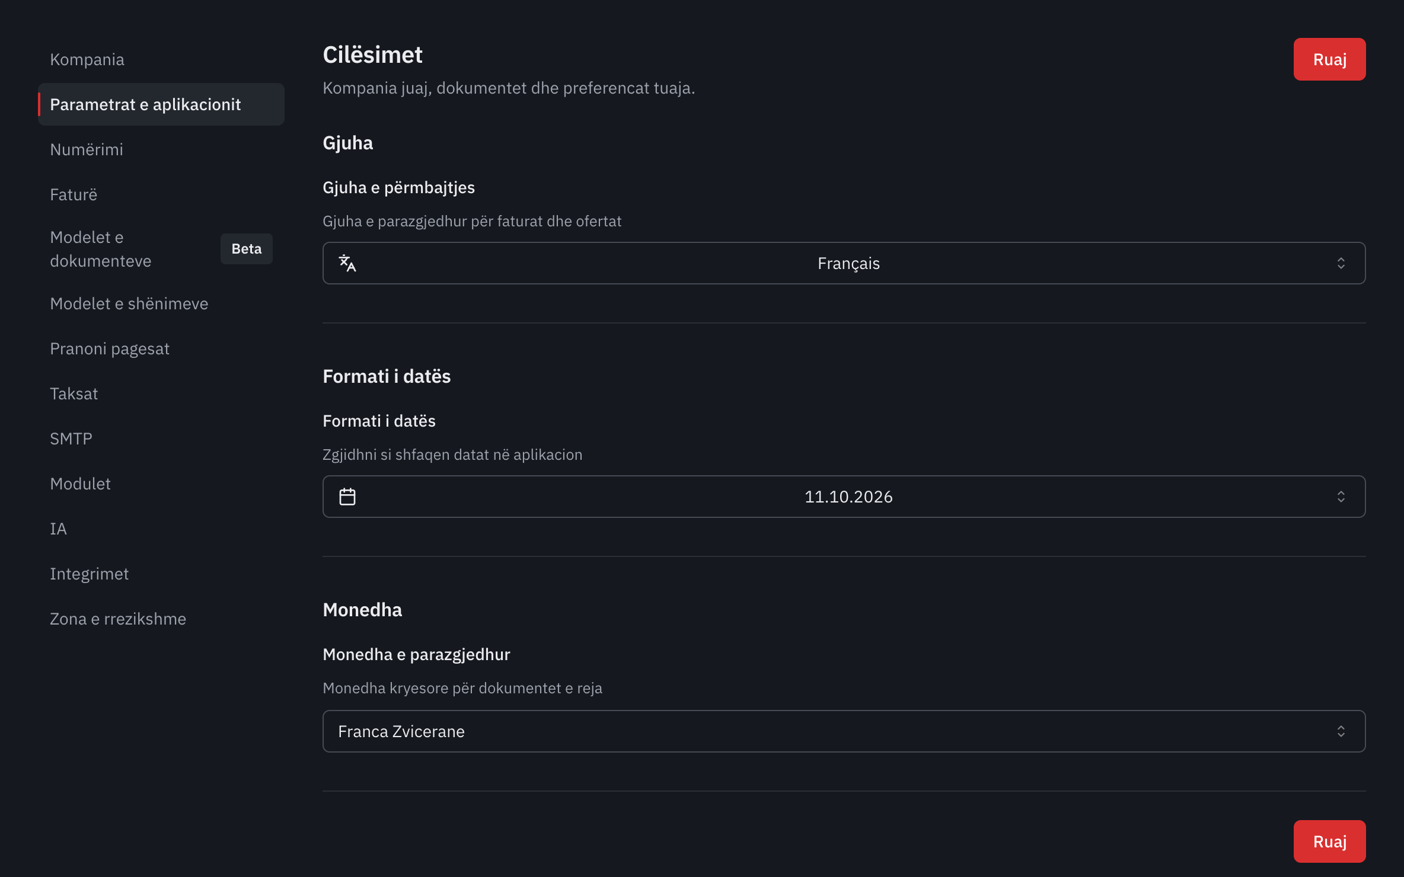1404x877 pixels.
Task: Go to Modulet settings
Action: pos(161,484)
